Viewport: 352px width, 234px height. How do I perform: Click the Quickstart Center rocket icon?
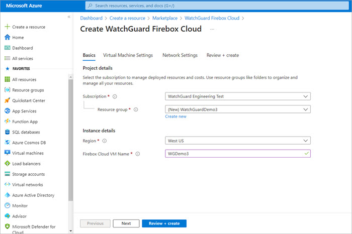(x=7, y=100)
